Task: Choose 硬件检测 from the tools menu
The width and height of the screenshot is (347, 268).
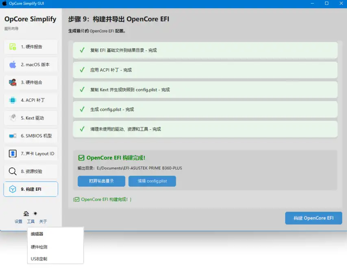Action: click(x=39, y=247)
